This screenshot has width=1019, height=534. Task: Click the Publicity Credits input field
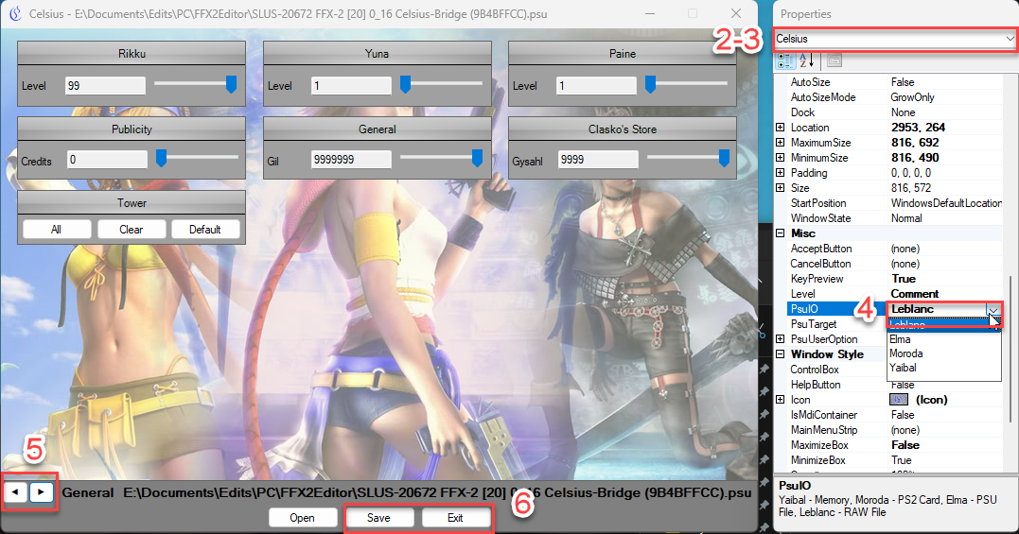[x=107, y=160]
